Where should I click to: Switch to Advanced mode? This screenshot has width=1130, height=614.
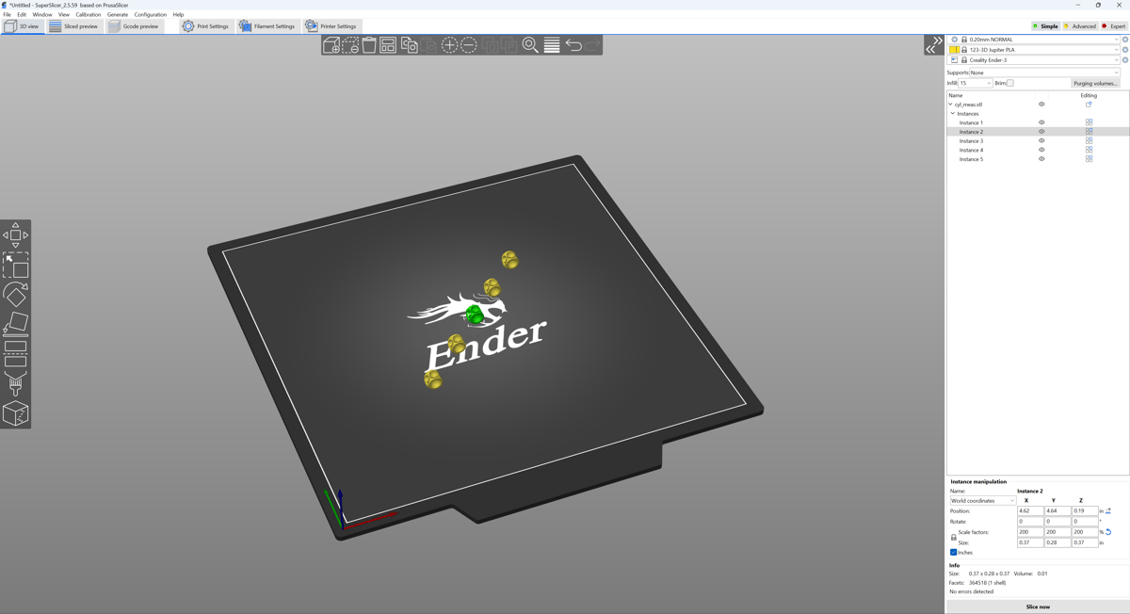pyautogui.click(x=1080, y=26)
